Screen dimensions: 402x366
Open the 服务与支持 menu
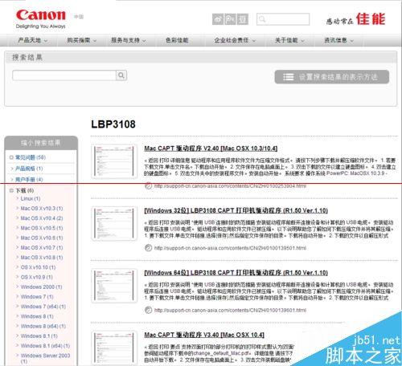click(129, 40)
